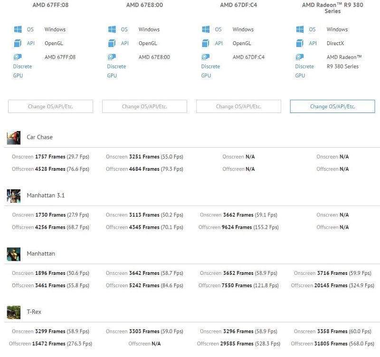Click the API label under AMD 67E8:00
Viewport: 380px width, 357px height.
[124, 43]
